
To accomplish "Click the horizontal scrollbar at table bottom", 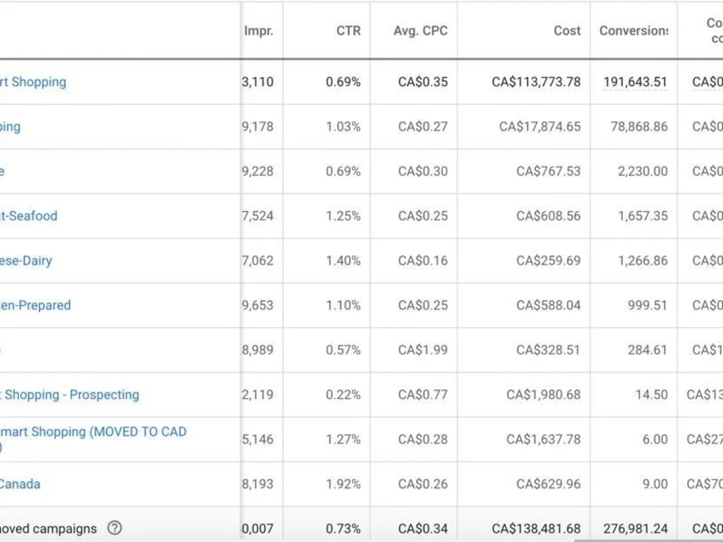I will coord(649,540).
